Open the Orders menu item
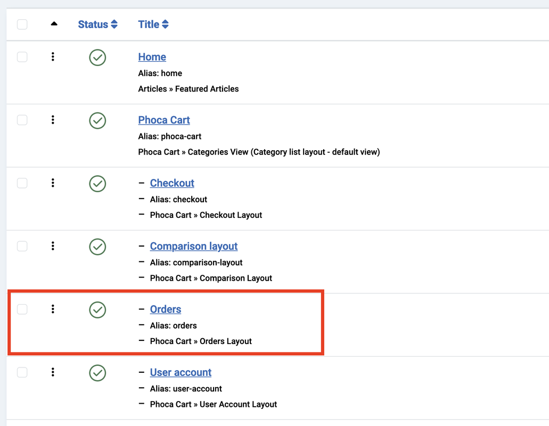 click(x=165, y=309)
